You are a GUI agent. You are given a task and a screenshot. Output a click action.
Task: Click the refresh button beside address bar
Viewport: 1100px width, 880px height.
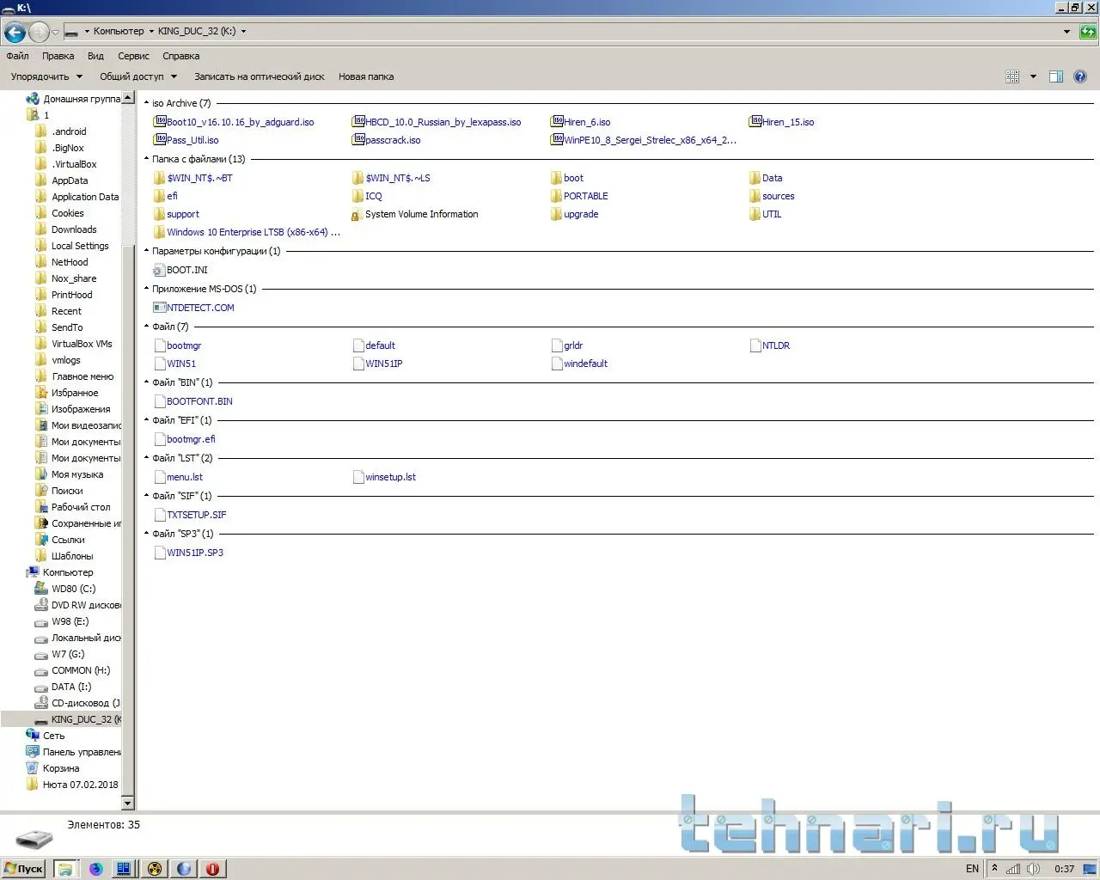(x=1088, y=32)
